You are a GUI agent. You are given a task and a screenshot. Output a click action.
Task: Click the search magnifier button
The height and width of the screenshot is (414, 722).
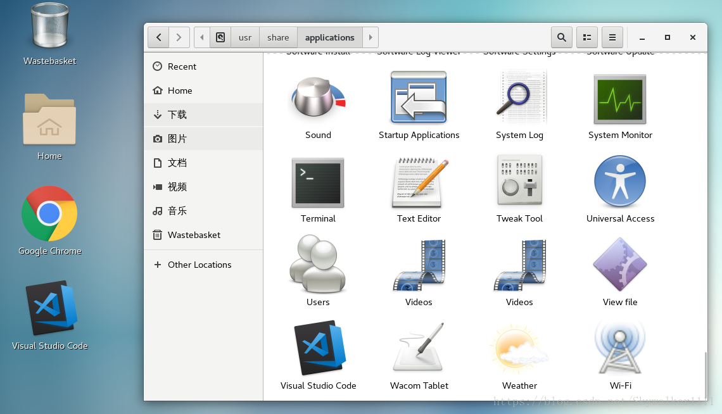562,37
